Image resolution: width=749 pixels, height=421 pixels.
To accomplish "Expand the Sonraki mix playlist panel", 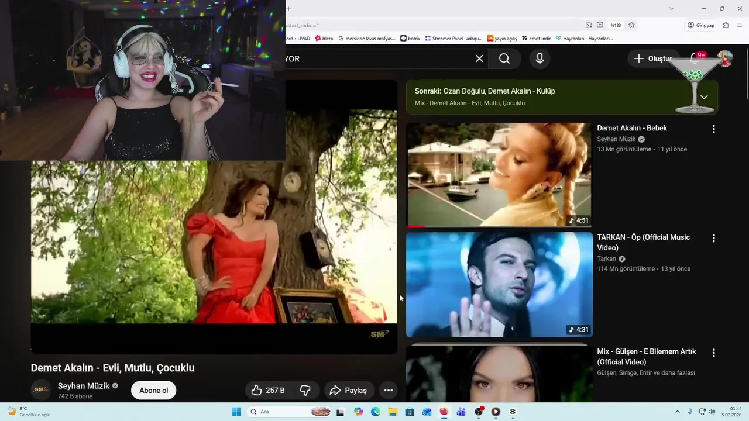I will tap(704, 97).
